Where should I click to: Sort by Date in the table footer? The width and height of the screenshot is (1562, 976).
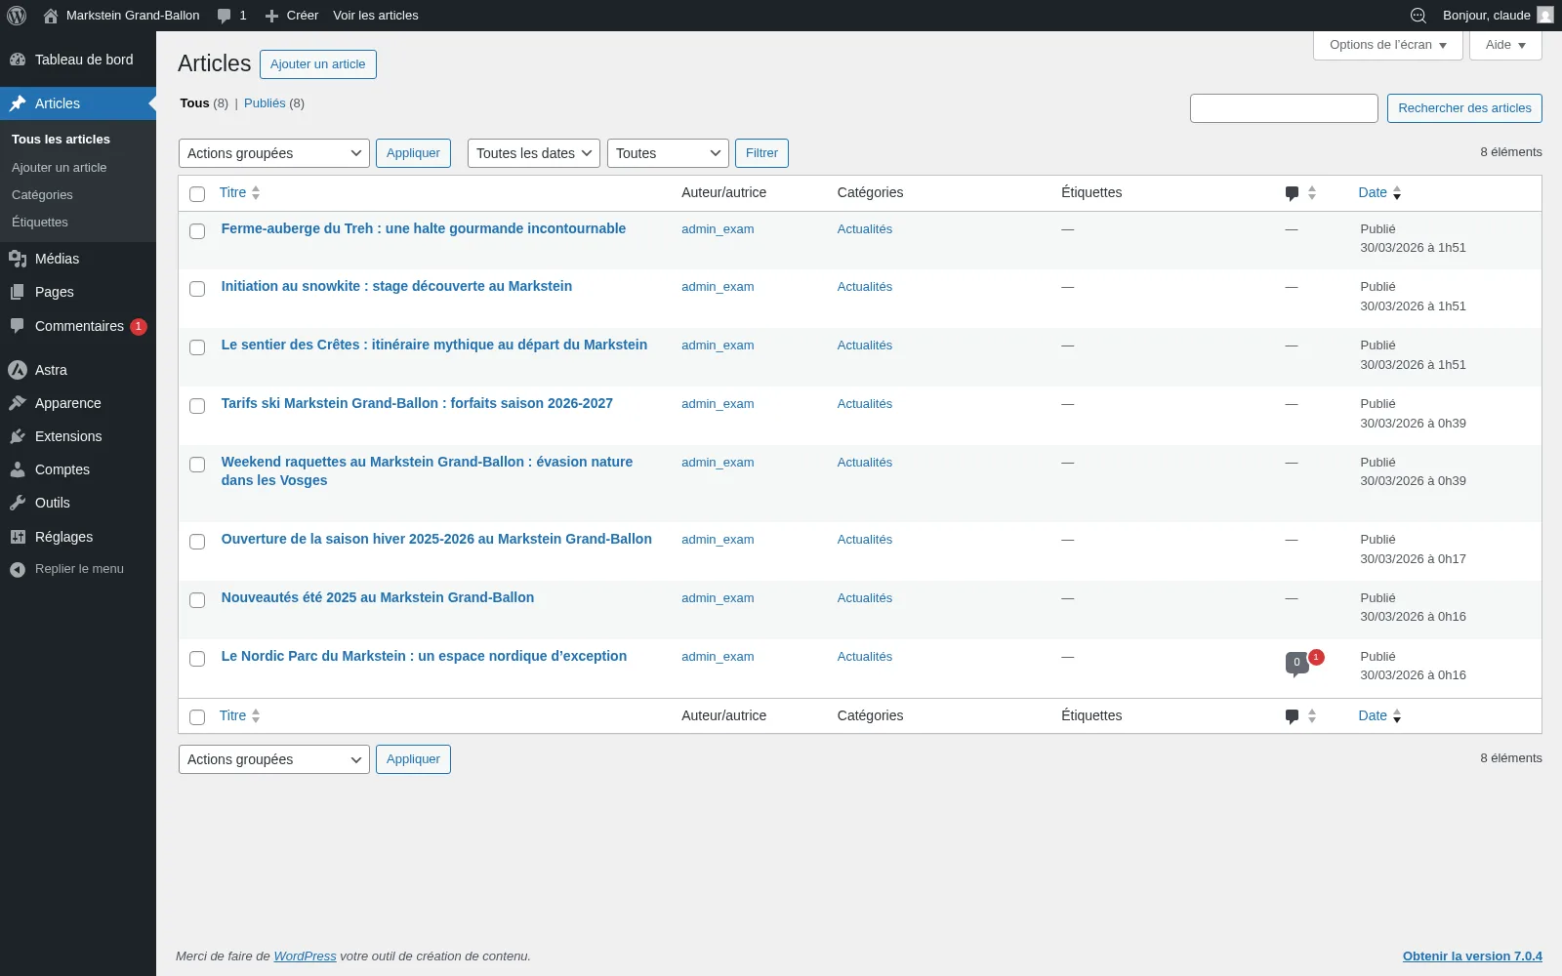pos(1379,716)
